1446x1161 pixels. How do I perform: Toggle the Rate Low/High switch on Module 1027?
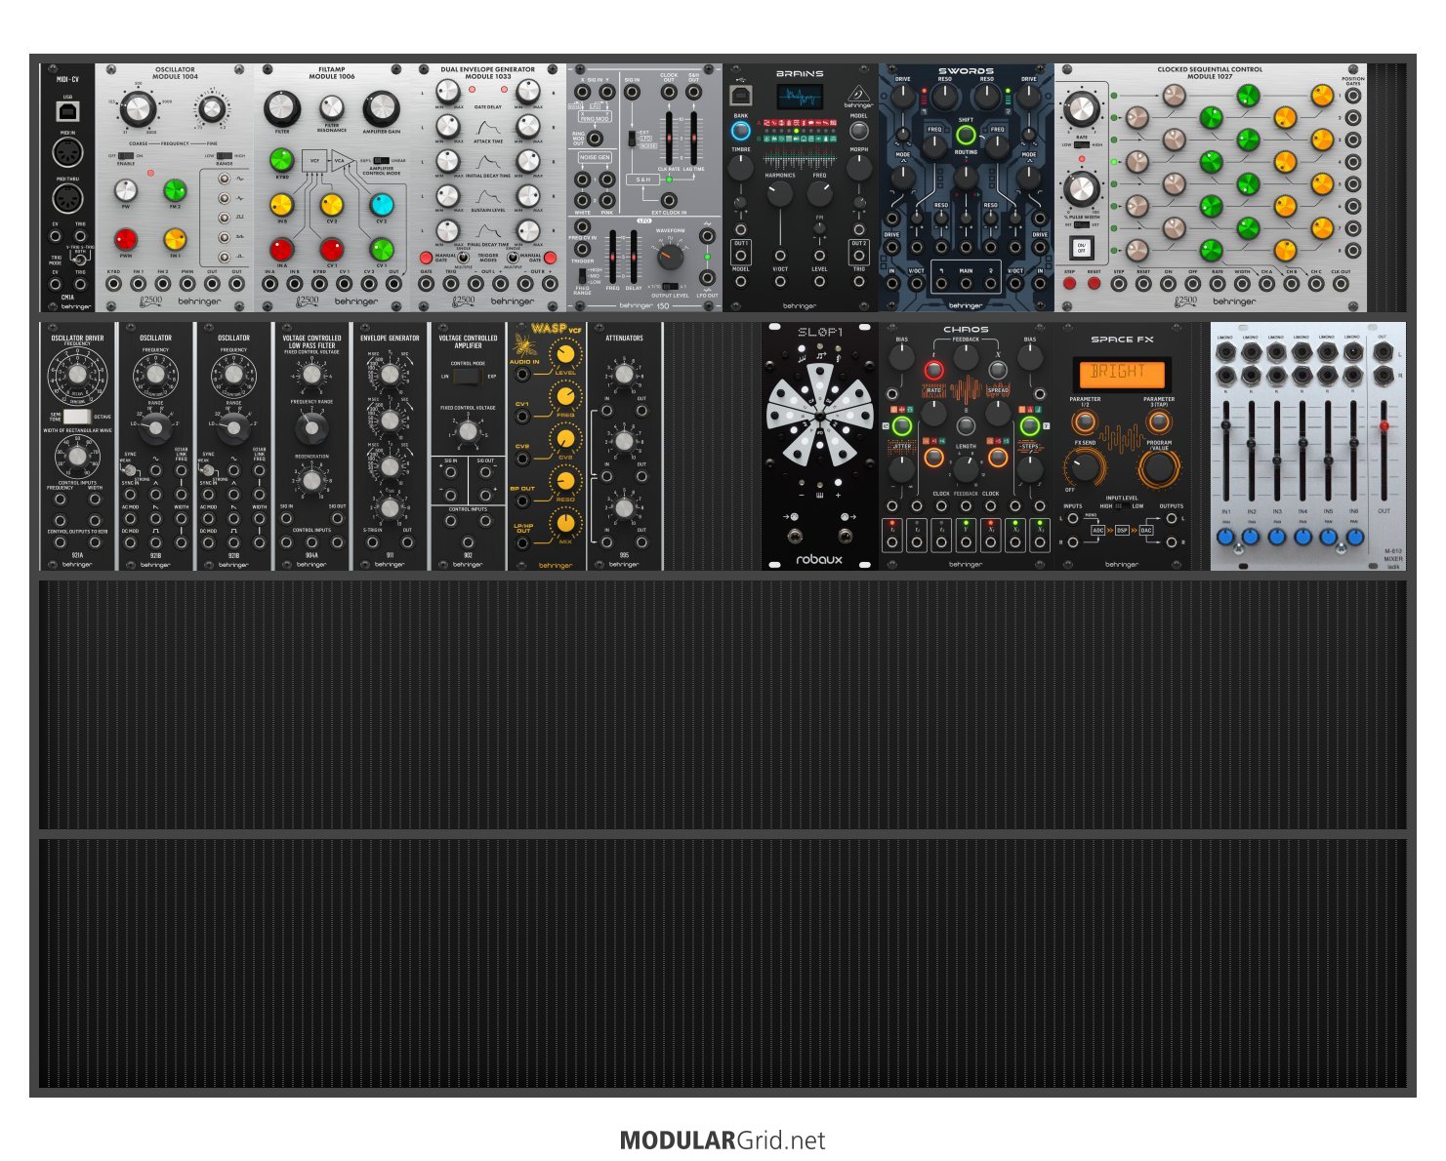pos(1081,144)
